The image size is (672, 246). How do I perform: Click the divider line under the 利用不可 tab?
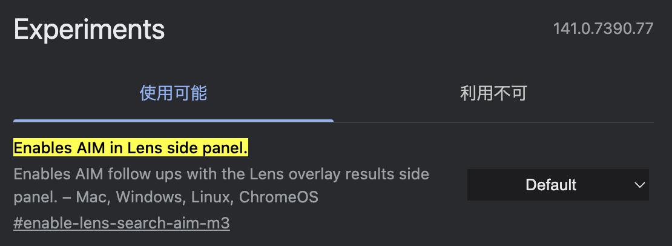(493, 122)
